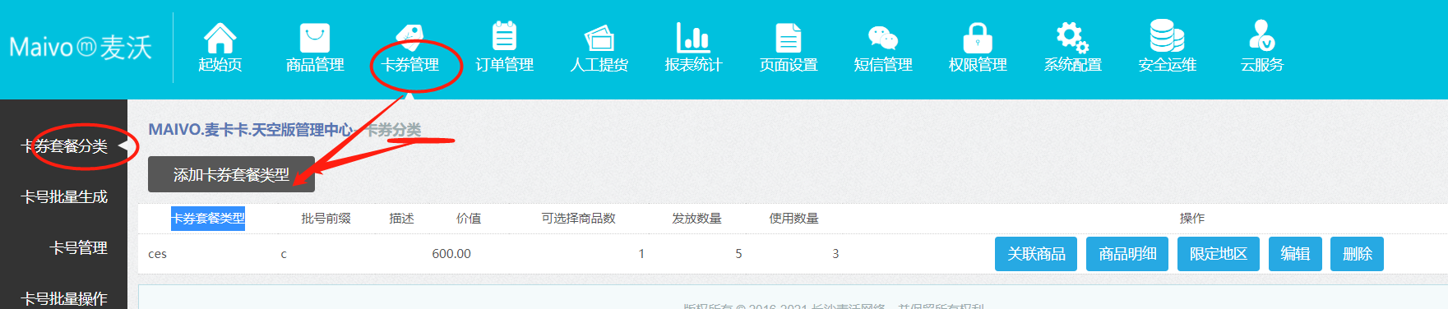Open 商品明细 for the ces row
Image resolution: width=1448 pixels, height=309 pixels.
point(1127,254)
